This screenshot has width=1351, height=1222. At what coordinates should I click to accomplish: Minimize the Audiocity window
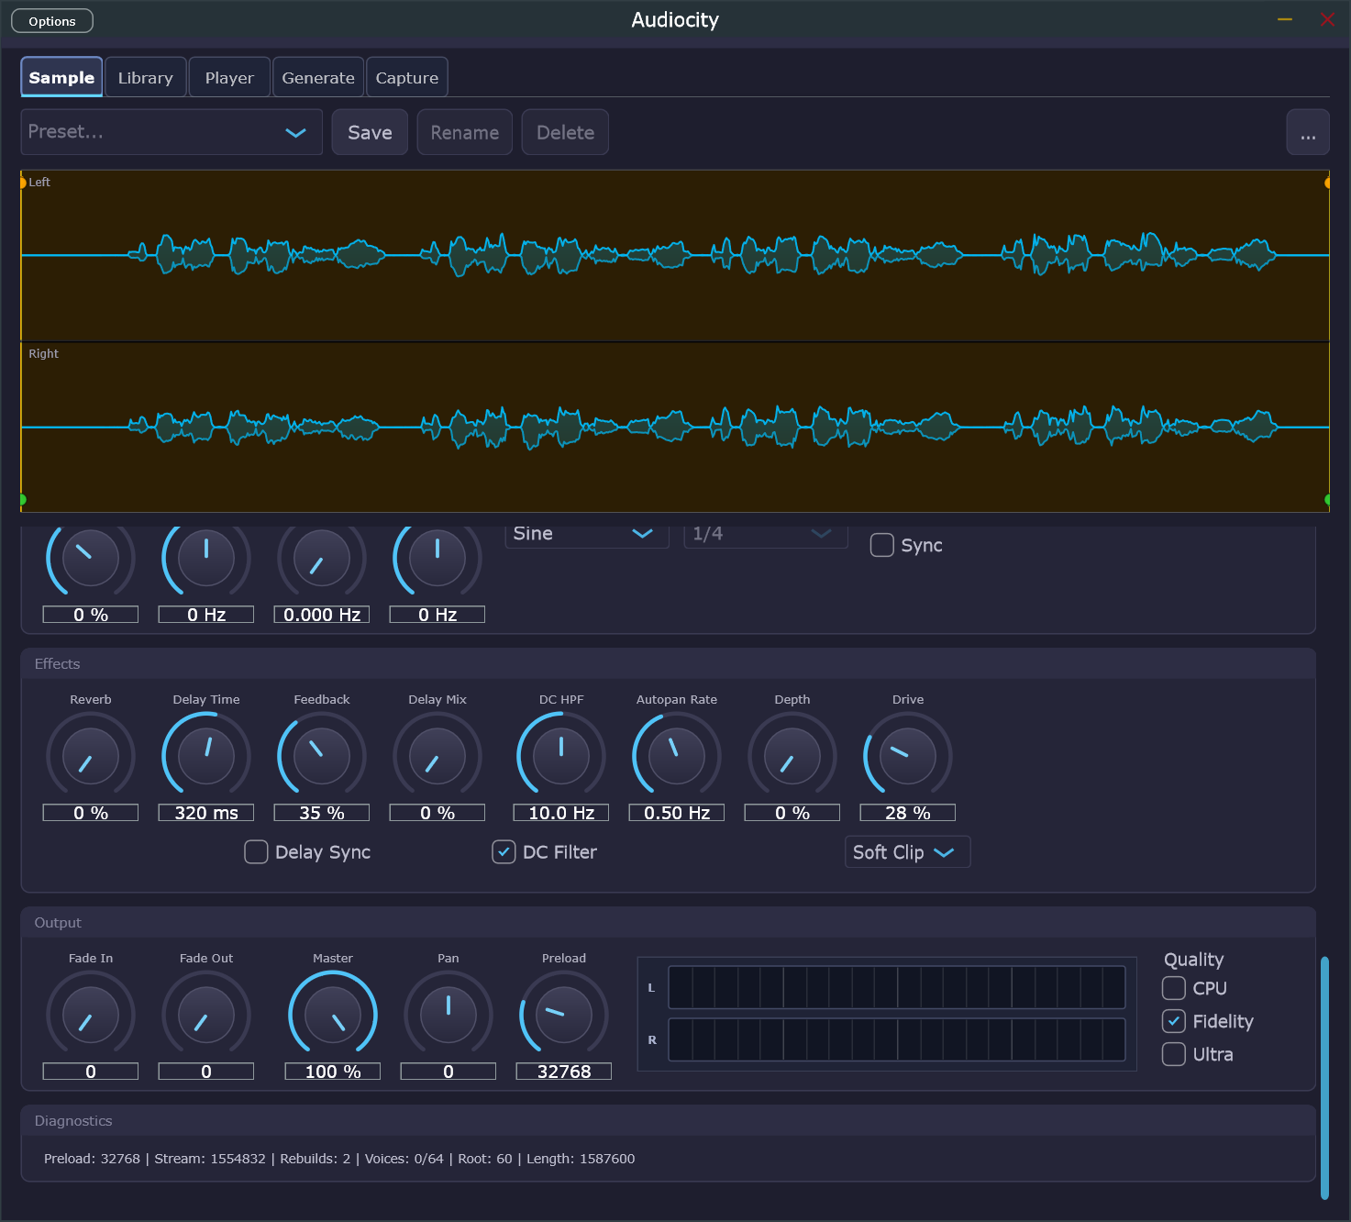pos(1285,19)
